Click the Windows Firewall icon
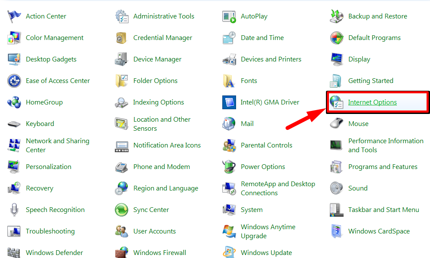Viewport: 430px width, 258px height. click(x=122, y=252)
